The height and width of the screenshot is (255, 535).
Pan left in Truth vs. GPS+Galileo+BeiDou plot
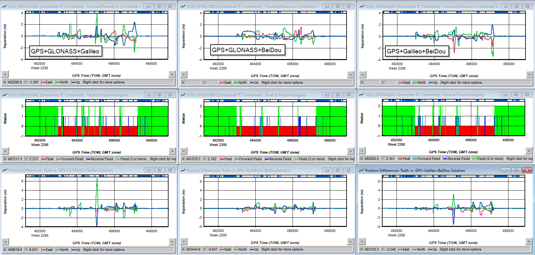pos(362,242)
